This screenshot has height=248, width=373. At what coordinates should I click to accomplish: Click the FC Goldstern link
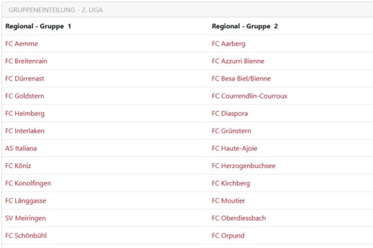[x=25, y=96]
